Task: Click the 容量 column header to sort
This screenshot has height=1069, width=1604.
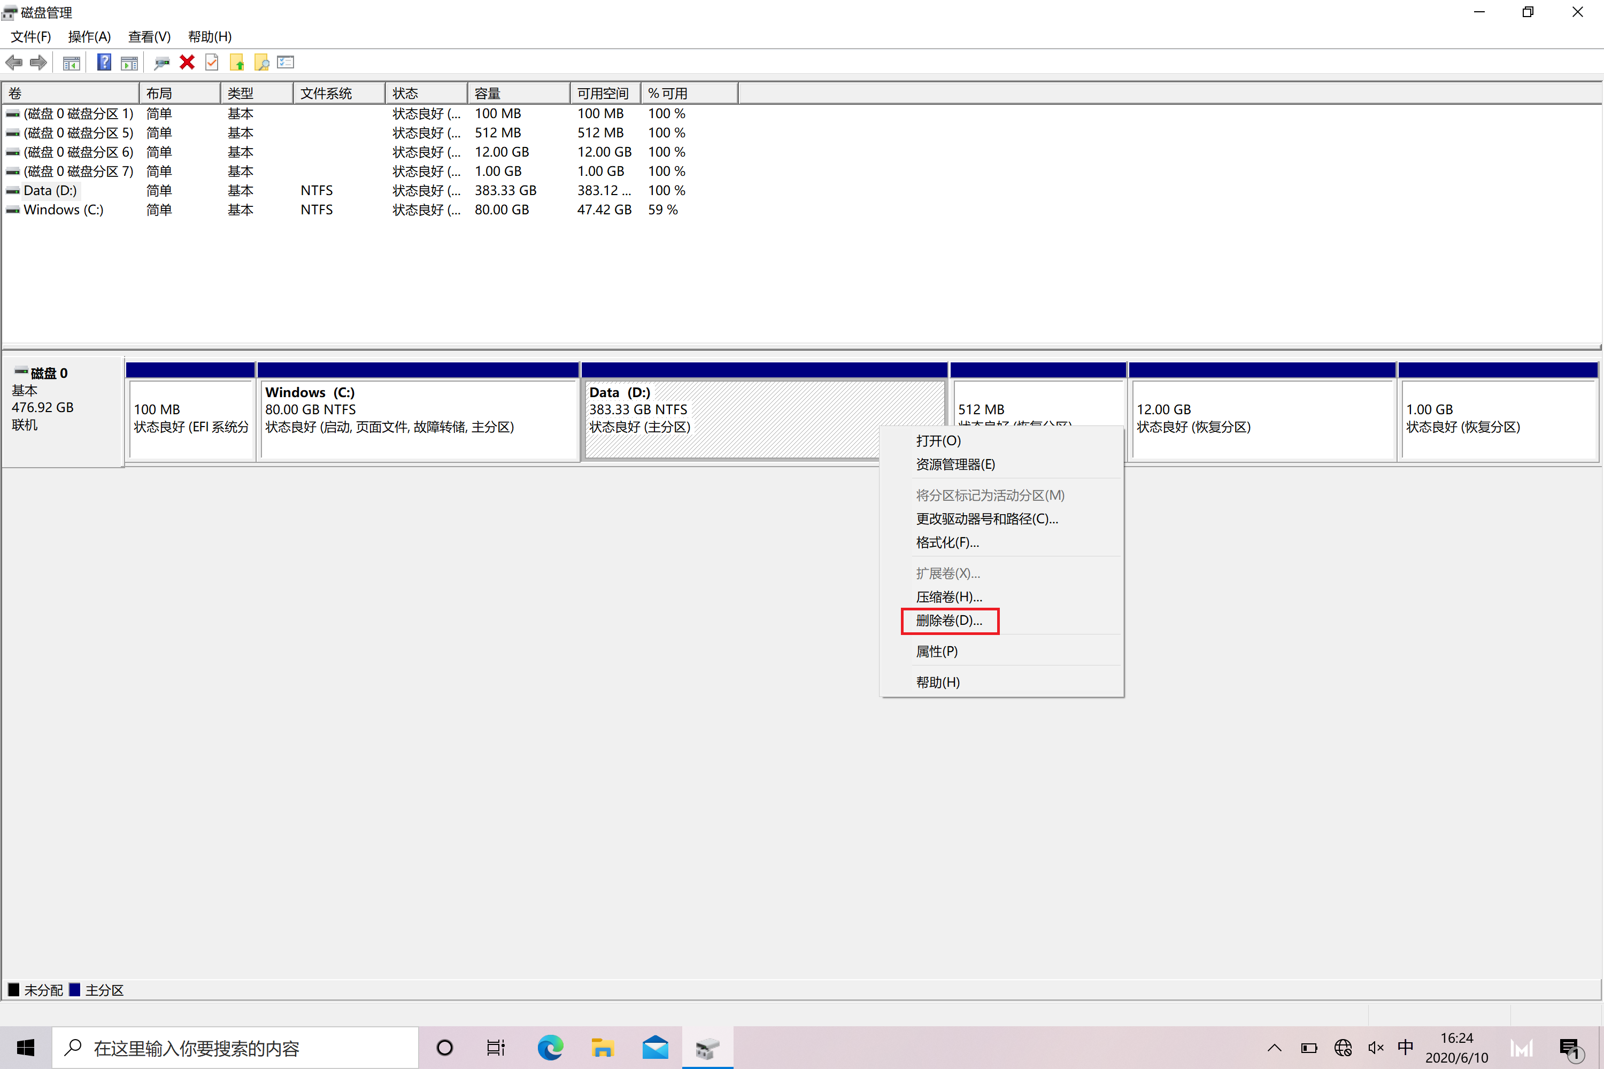Action: 518,94
